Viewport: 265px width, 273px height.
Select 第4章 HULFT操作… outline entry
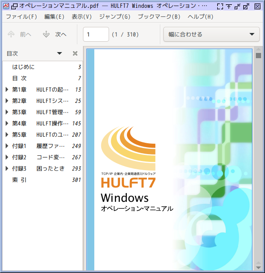click(43, 123)
